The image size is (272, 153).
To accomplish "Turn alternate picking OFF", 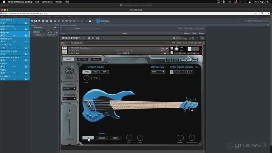I will (105, 72).
